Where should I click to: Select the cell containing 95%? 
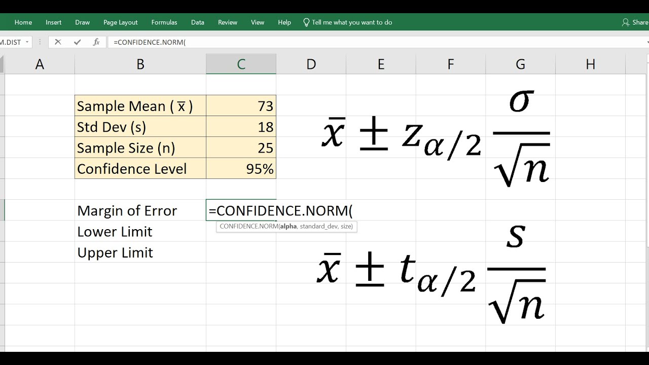241,168
